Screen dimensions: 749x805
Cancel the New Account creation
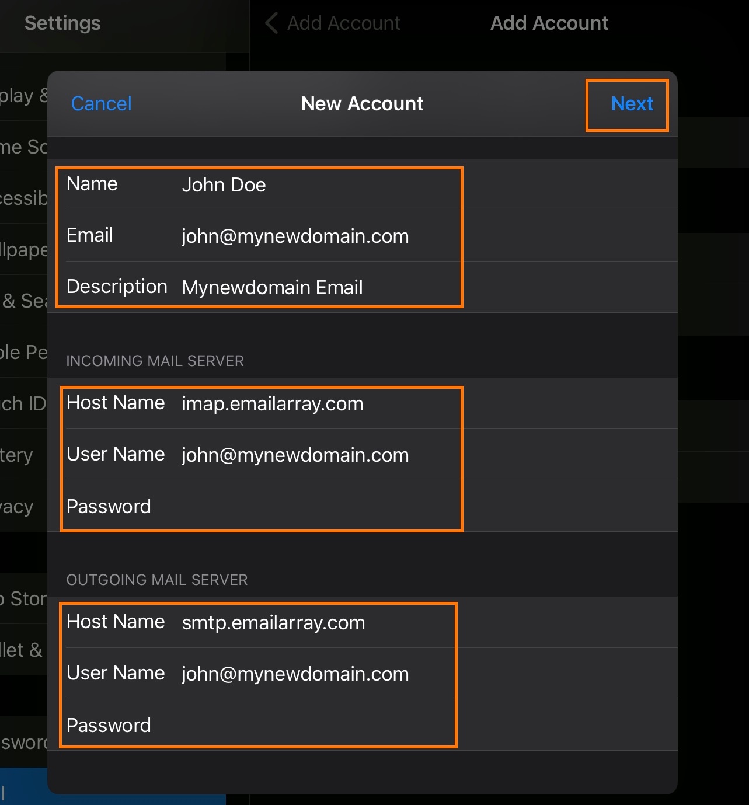point(101,104)
